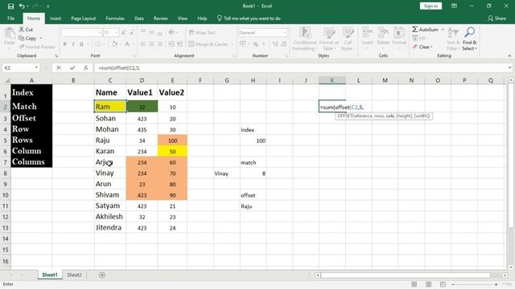The width and height of the screenshot is (515, 289).
Task: Switch to the Formulas tab
Action: pos(115,18)
